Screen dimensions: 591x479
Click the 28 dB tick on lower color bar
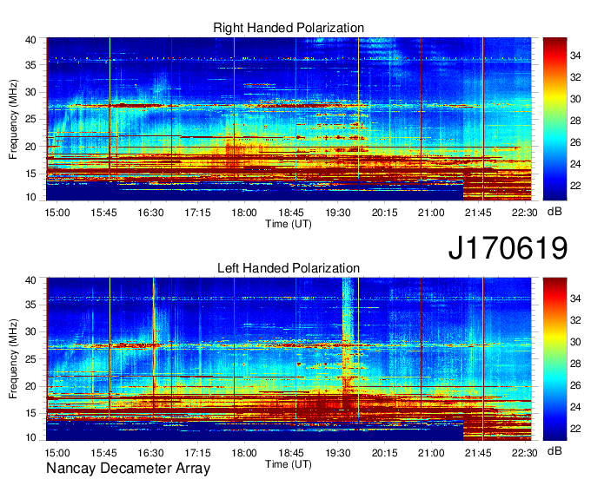click(x=575, y=364)
